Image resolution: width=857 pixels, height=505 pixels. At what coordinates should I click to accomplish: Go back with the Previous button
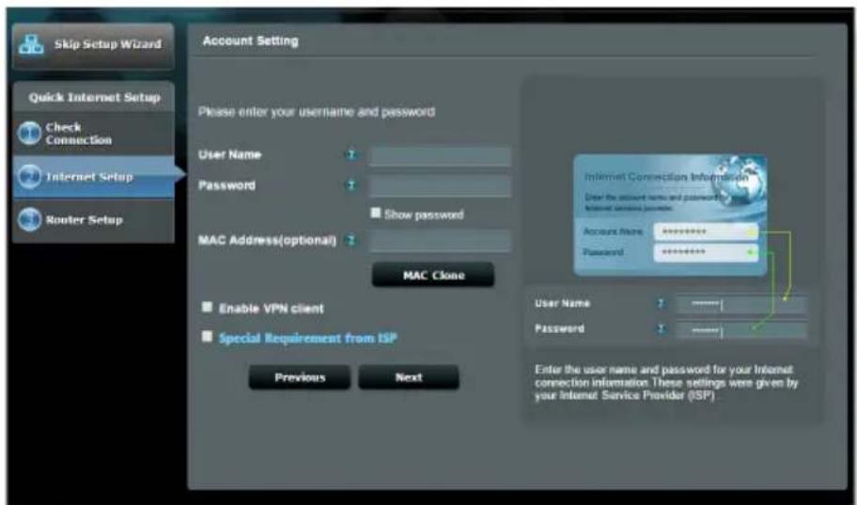(300, 377)
